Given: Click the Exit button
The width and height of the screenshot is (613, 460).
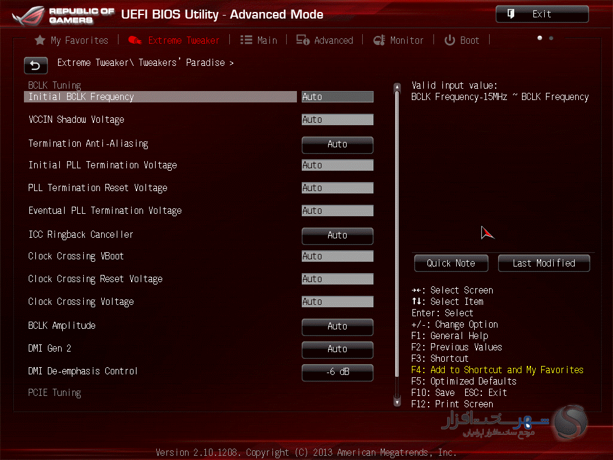Looking at the screenshot, I should (542, 14).
